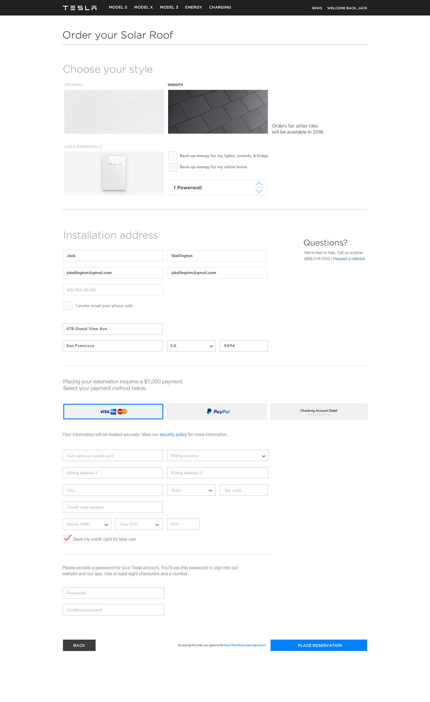Screen dimensions: 430x702
Task: Open Model X menu
Action: [x=143, y=7]
